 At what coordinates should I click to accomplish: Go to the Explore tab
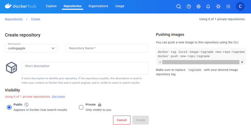[51, 6]
